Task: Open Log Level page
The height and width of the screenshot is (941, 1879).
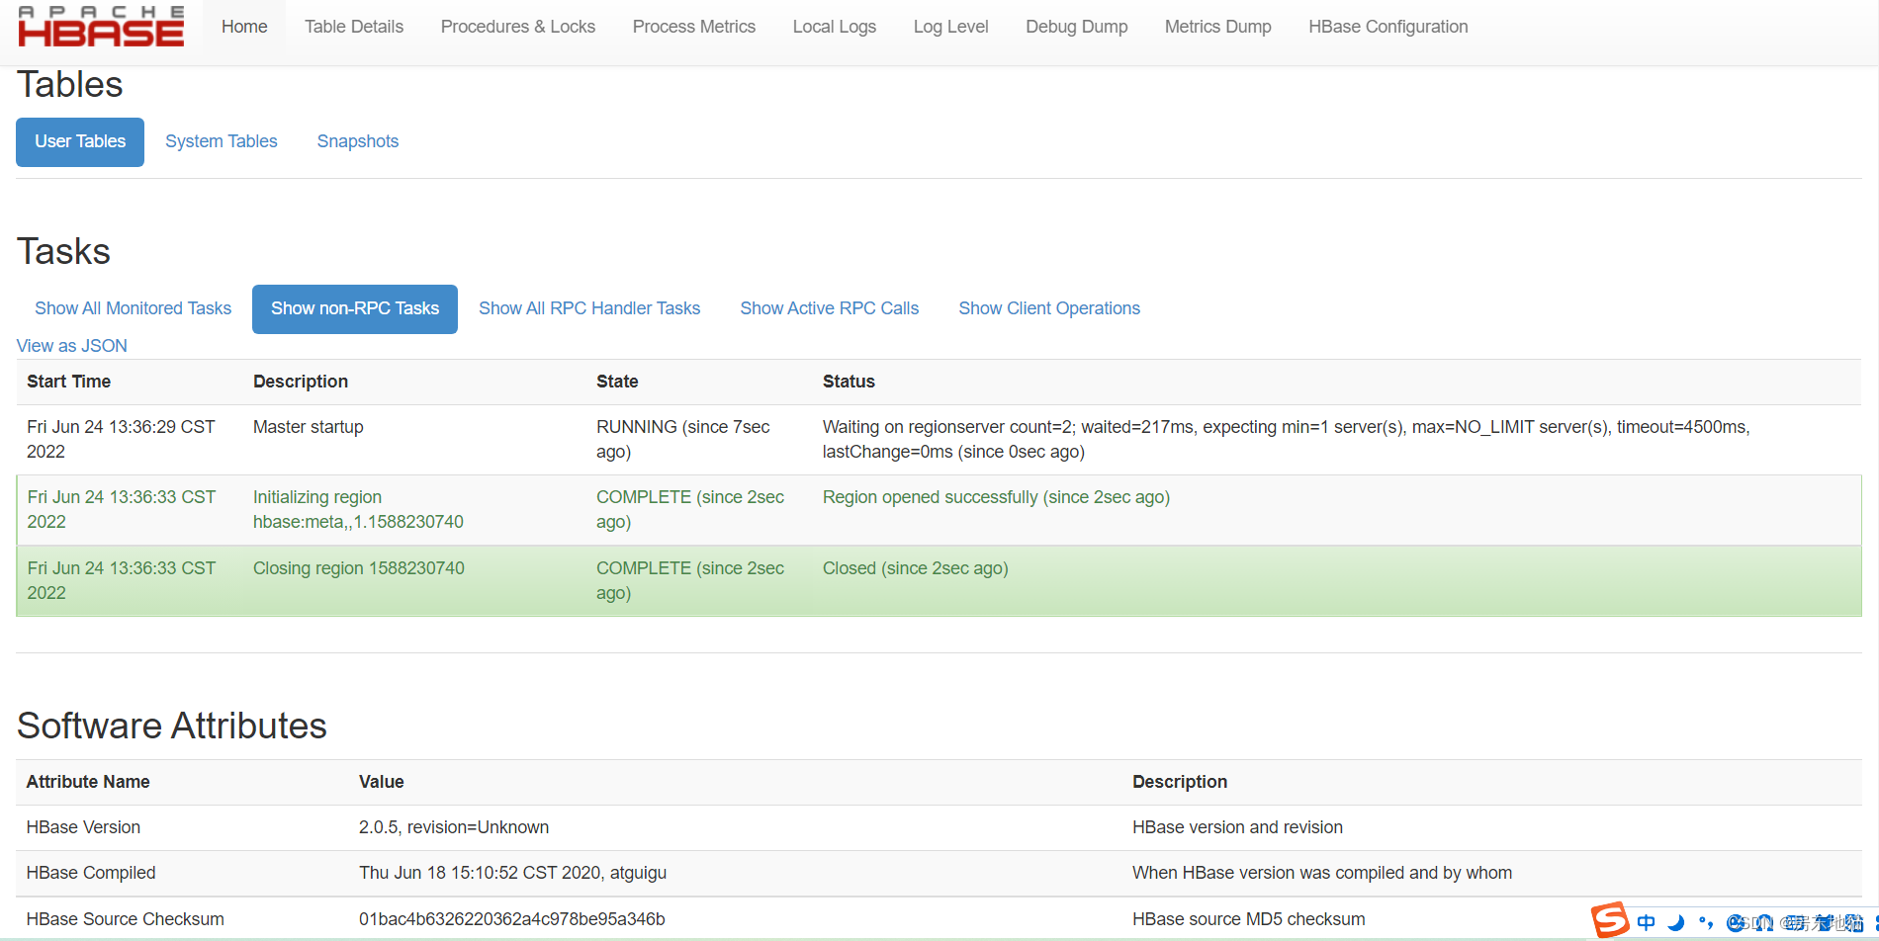Action: 951,27
